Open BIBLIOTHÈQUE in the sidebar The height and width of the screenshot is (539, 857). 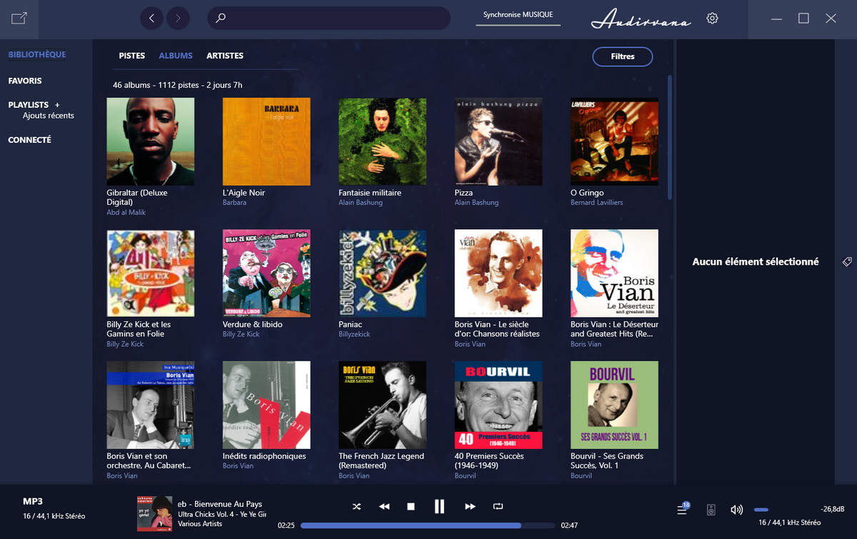click(37, 55)
